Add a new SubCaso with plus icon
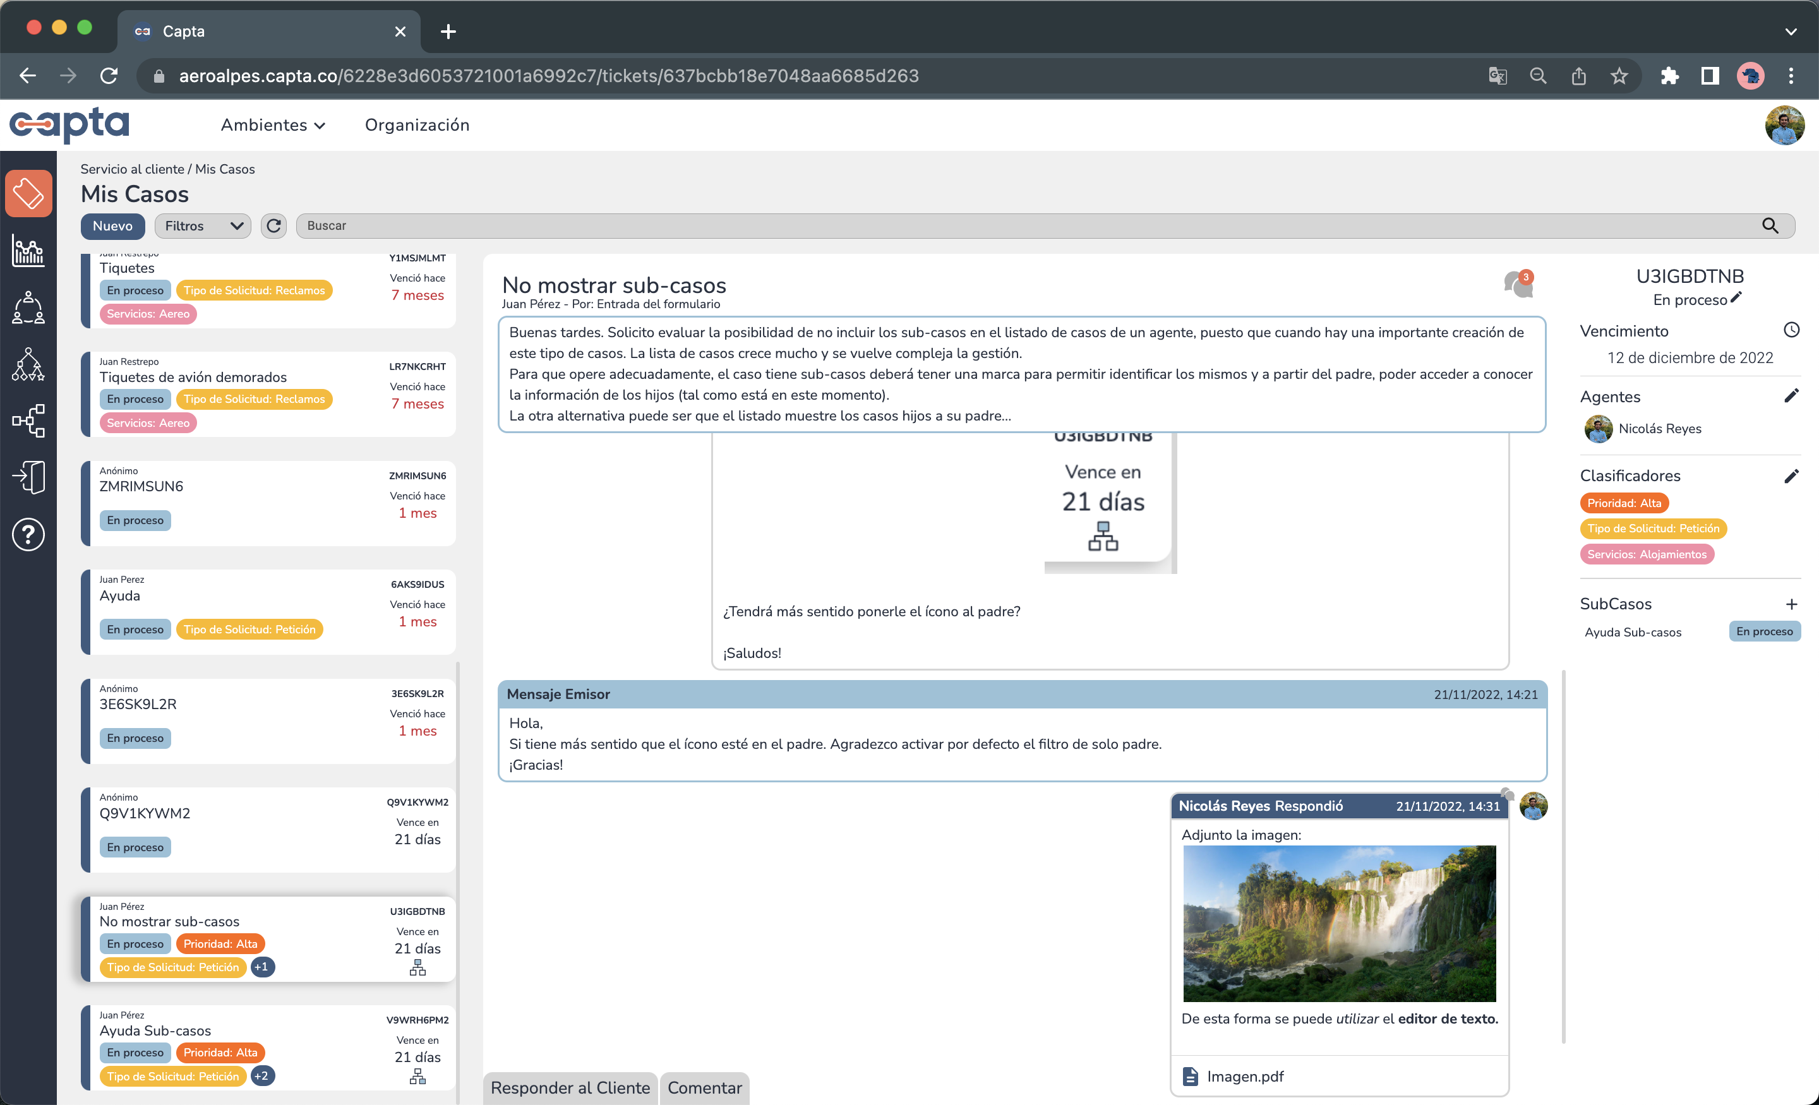The width and height of the screenshot is (1819, 1105). pos(1791,604)
